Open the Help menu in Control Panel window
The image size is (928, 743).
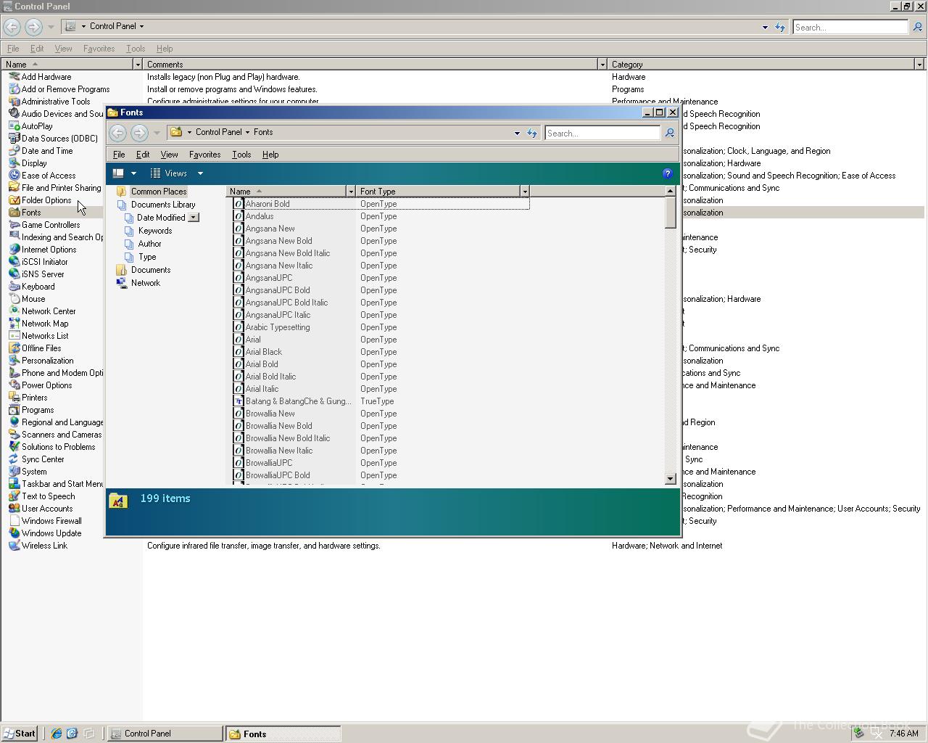pyautogui.click(x=165, y=49)
